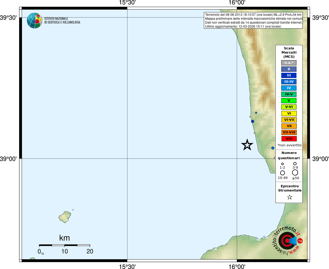329x269 pixels.
Task: Click the intensity III legend swatch
Action: [289, 75]
